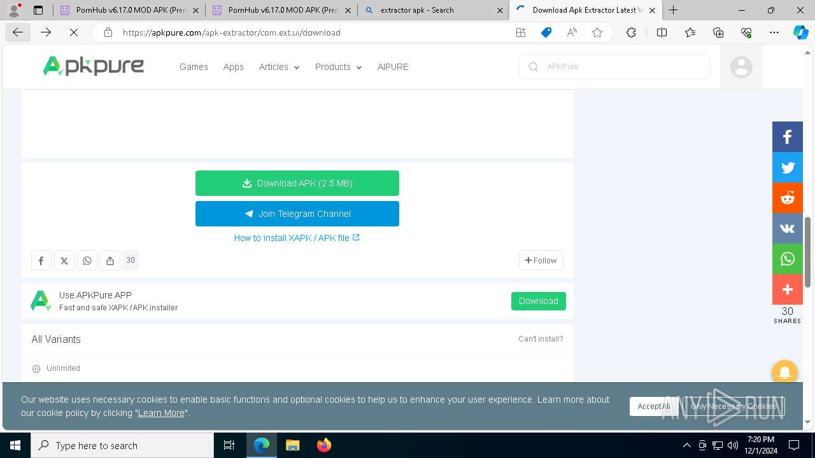Open the Action Center notifications
Screen dimensions: 815x458
pyautogui.click(x=794, y=445)
